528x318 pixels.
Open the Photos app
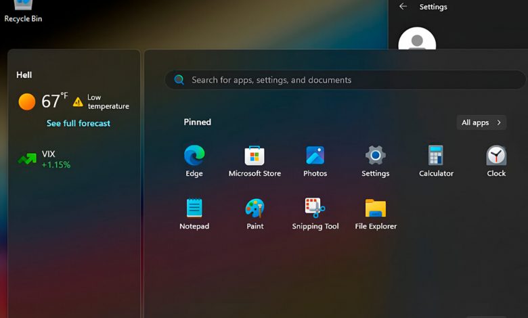[315, 161]
